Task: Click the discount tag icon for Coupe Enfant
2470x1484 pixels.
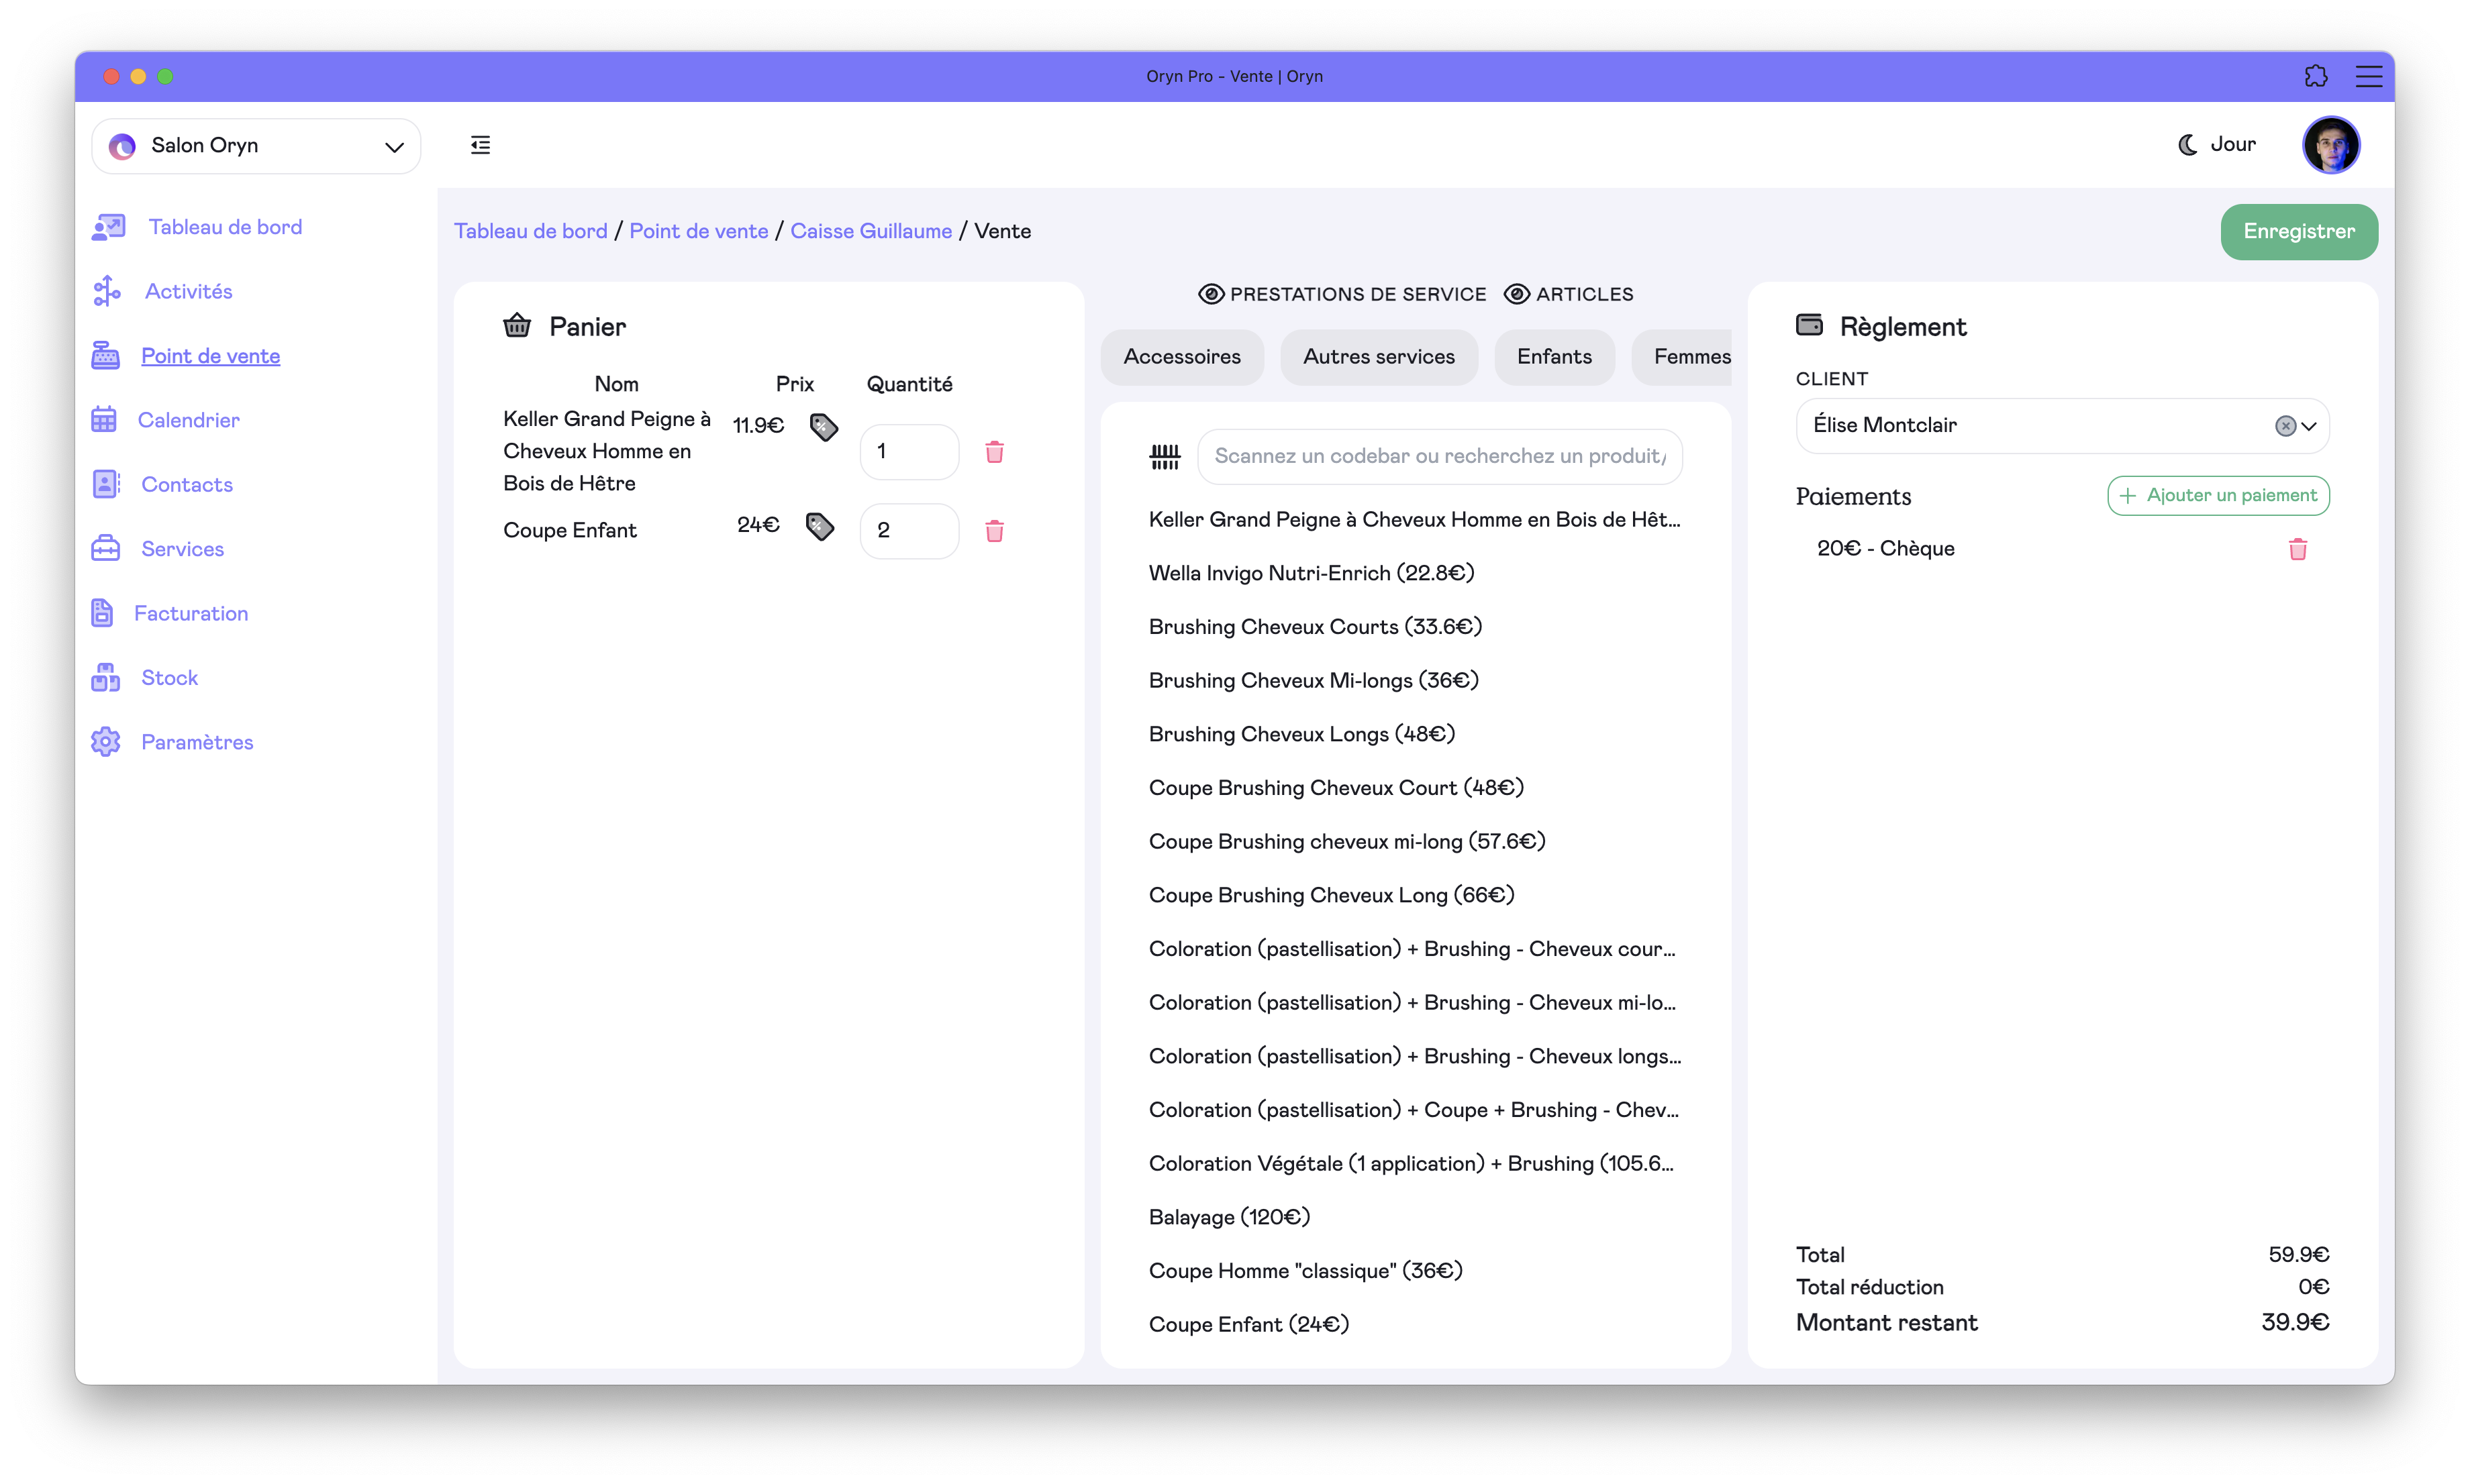Action: (x=820, y=526)
